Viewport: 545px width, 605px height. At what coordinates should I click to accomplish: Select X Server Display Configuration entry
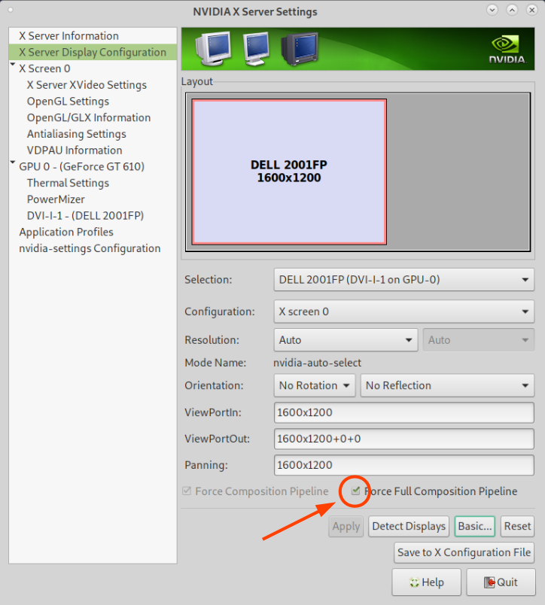tap(93, 52)
